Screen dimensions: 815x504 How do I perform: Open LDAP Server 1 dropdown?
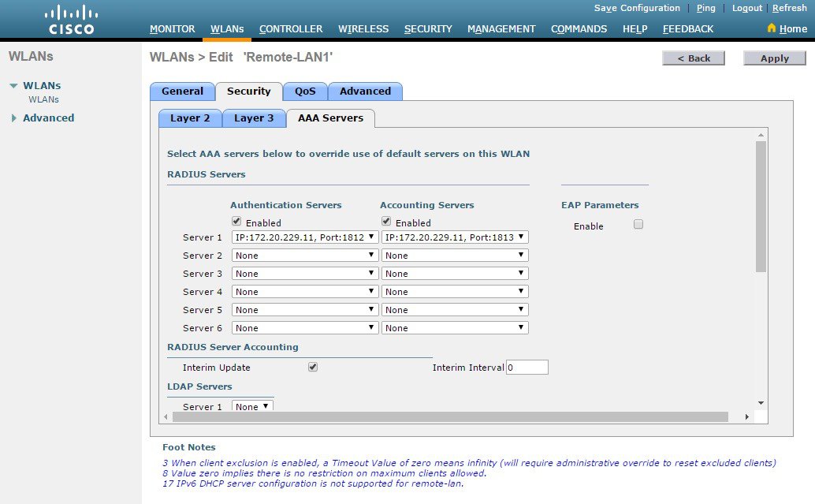[x=252, y=406]
